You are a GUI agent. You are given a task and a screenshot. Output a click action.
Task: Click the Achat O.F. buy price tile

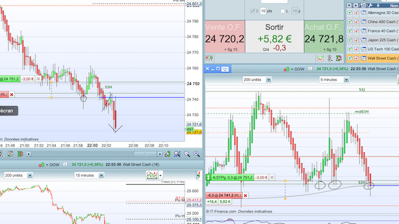(x=324, y=37)
